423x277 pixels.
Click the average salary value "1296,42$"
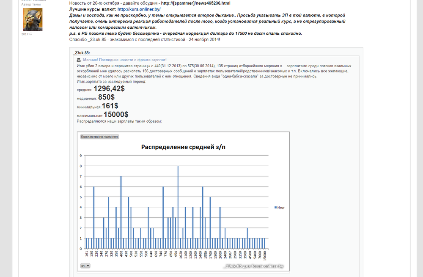point(109,88)
